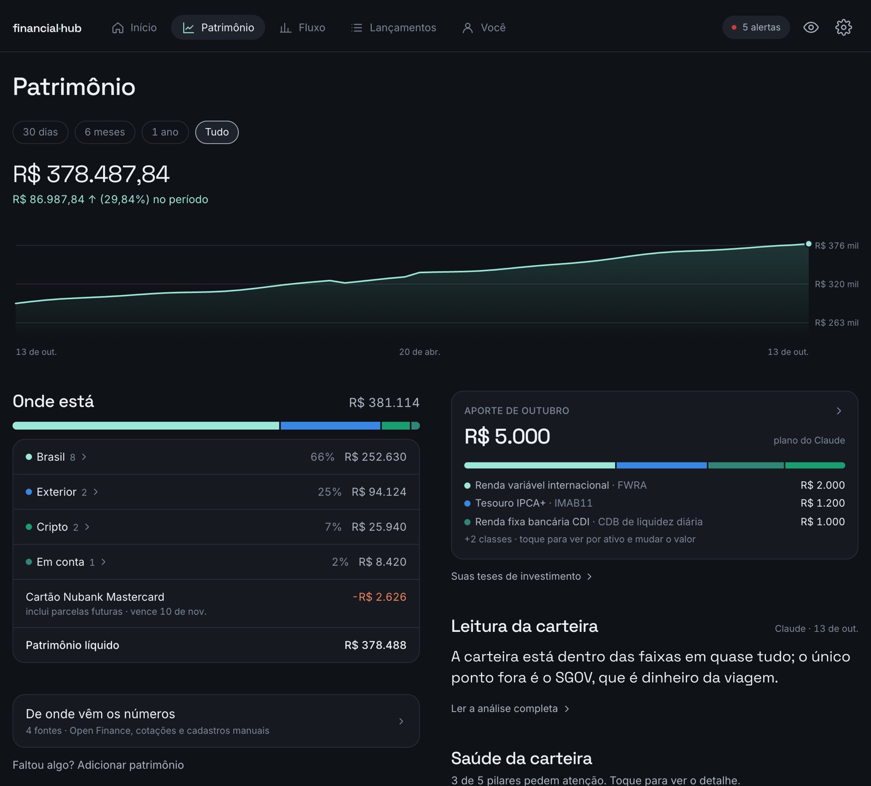Click the Renda variável internacional FWRA line
Image resolution: width=871 pixels, height=786 pixels.
tap(654, 485)
